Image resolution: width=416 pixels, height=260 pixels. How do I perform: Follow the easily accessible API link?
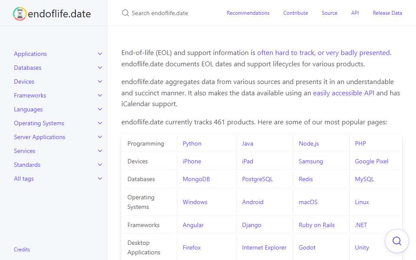coord(344,93)
